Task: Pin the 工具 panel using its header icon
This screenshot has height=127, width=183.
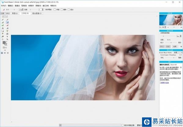Action: [7, 13]
